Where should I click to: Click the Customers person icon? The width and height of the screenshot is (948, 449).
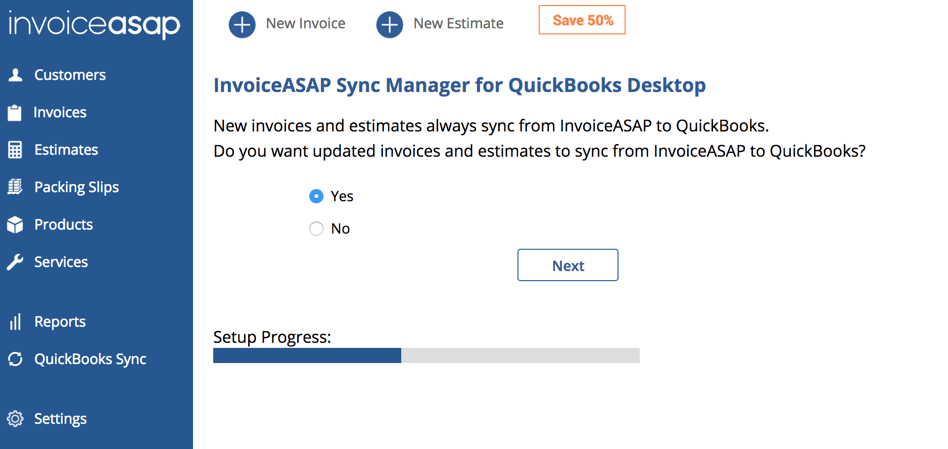coord(16,75)
